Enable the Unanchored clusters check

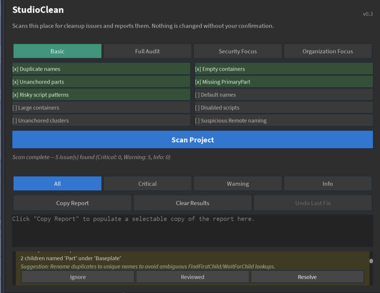click(102, 120)
